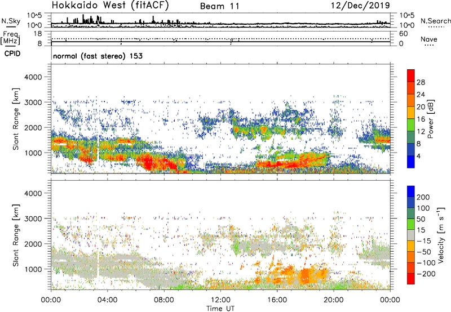Click the date '12/Dec/2019'
Image resolution: width=451 pixels, height=312 pixels.
point(360,6)
